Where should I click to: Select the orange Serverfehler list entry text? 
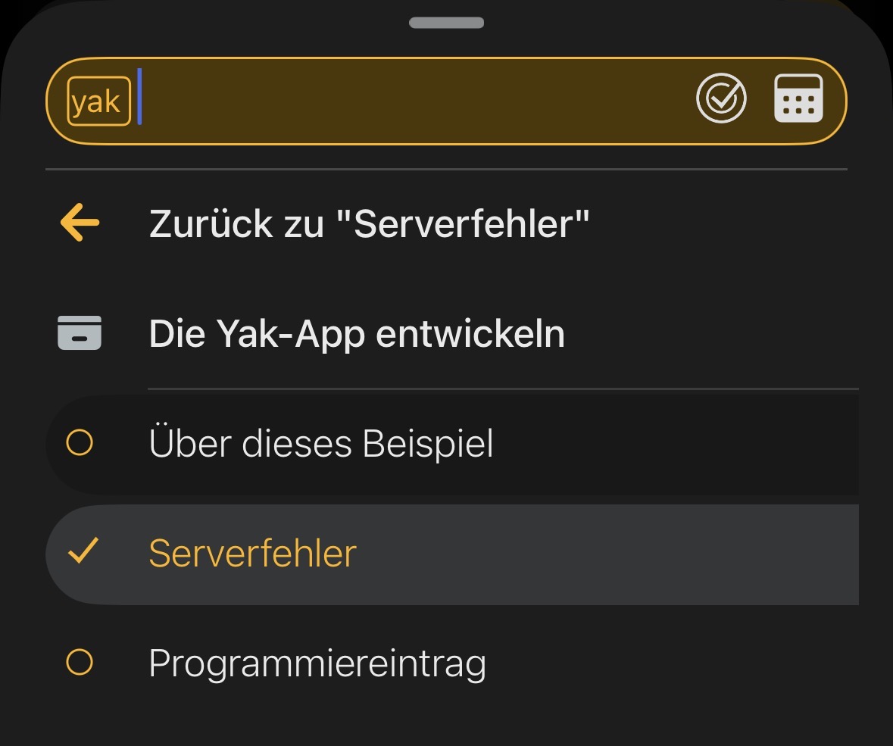pos(252,553)
